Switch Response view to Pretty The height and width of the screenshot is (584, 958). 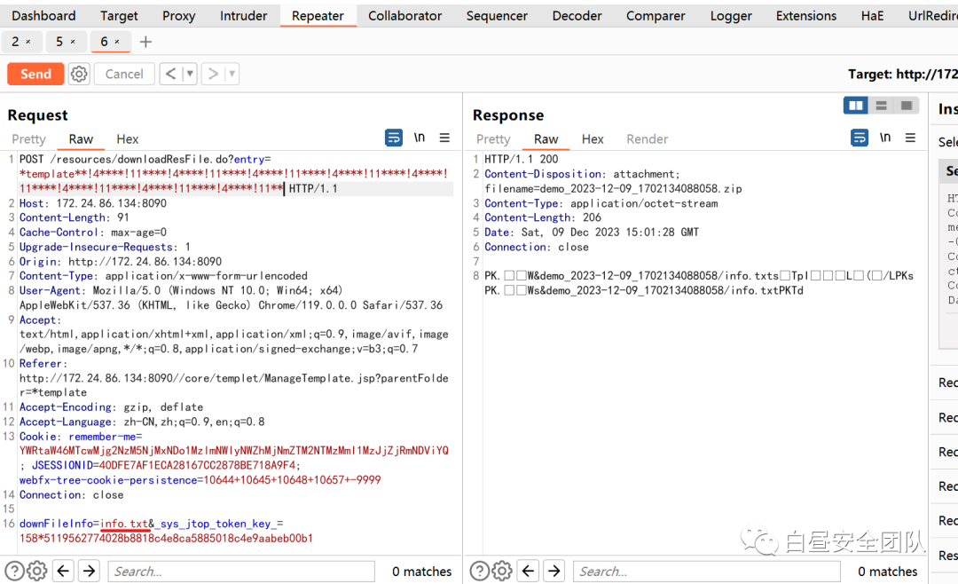click(493, 138)
